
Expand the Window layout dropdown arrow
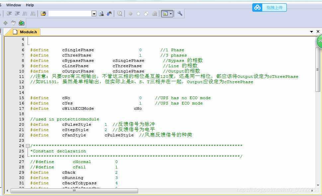tap(171, 14)
